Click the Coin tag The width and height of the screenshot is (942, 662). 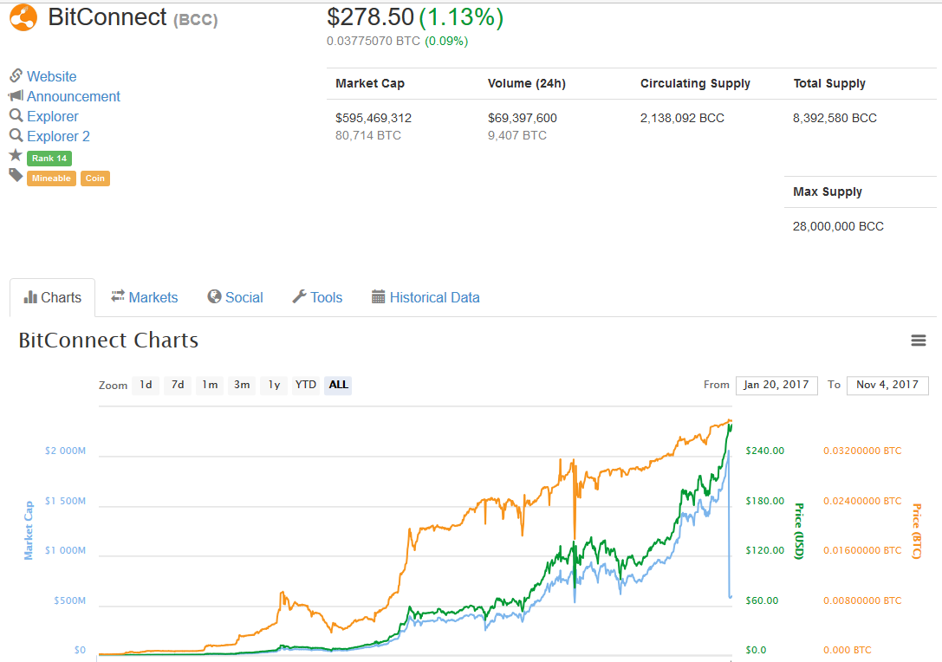click(95, 178)
